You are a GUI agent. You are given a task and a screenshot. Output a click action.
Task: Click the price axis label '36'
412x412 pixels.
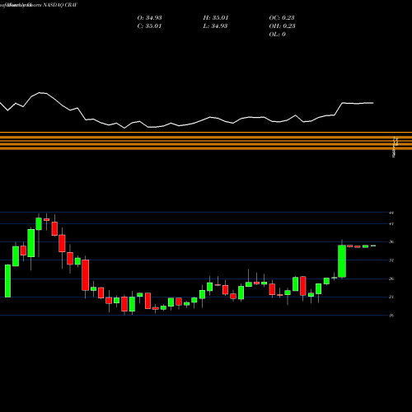click(x=391, y=242)
